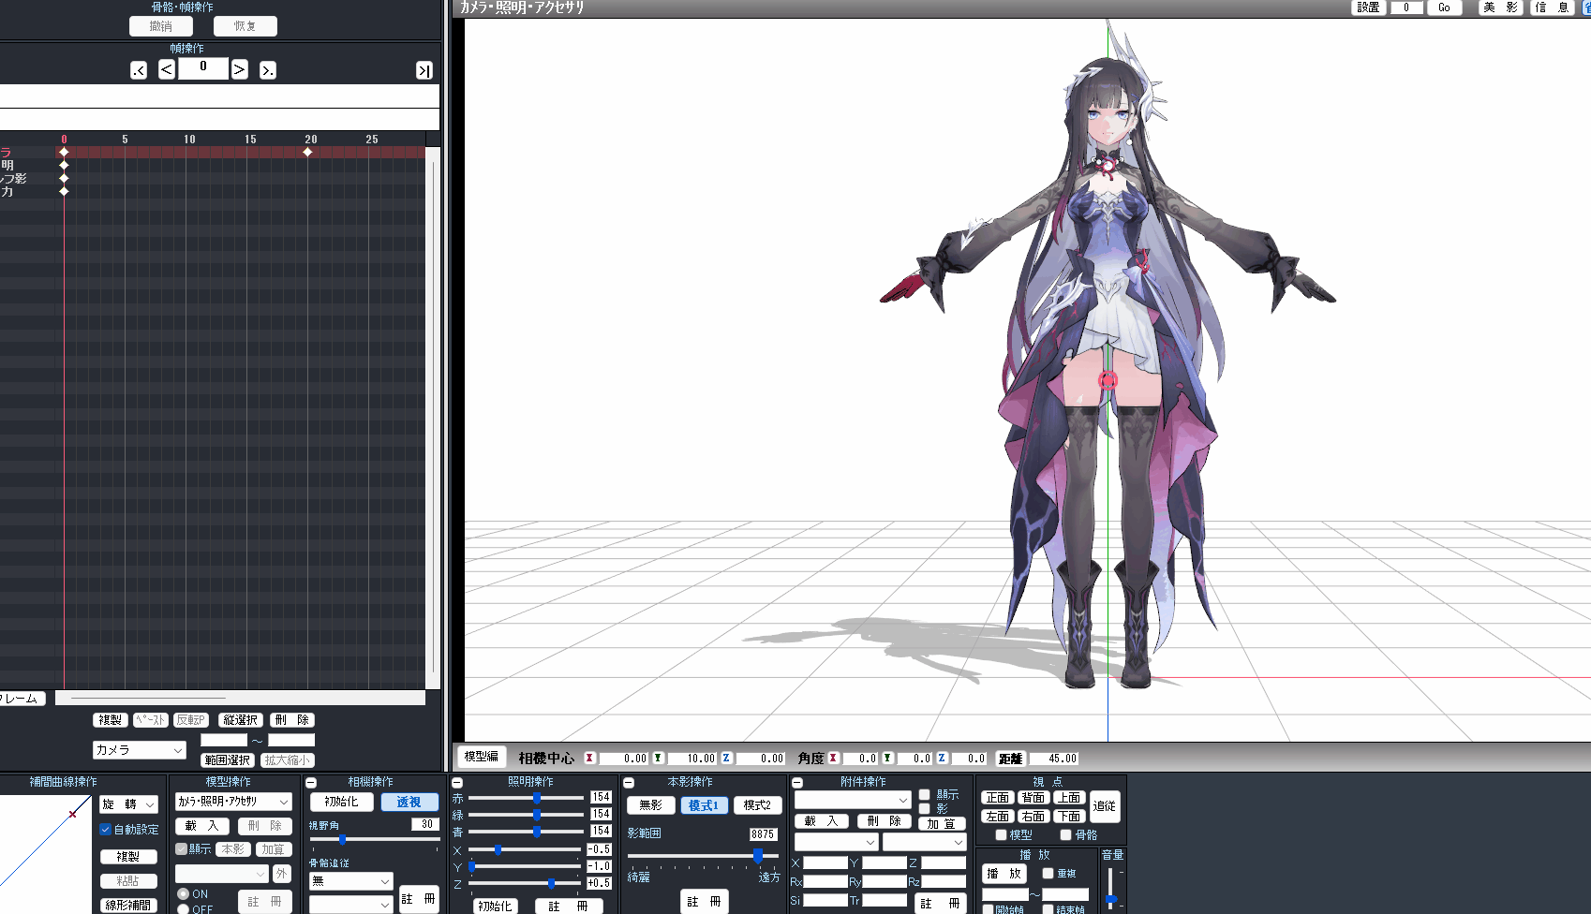Click the 播放 play button

click(x=1004, y=874)
